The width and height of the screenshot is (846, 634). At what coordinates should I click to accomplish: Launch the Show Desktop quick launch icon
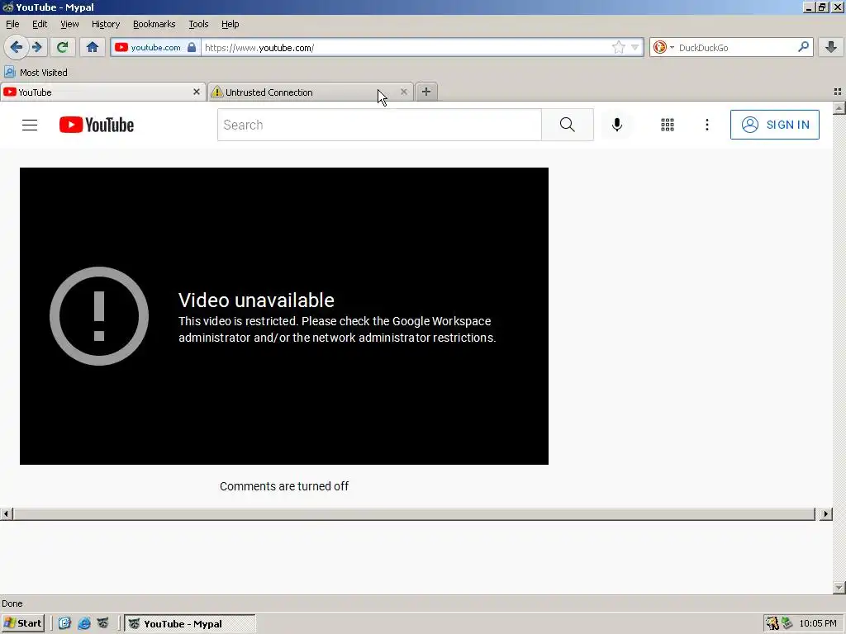pyautogui.click(x=64, y=624)
